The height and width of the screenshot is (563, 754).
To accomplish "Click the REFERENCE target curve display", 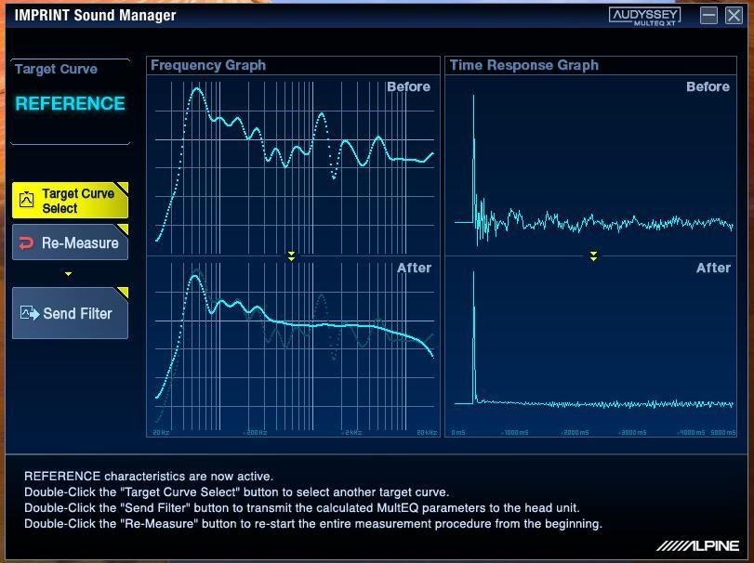I will point(70,104).
